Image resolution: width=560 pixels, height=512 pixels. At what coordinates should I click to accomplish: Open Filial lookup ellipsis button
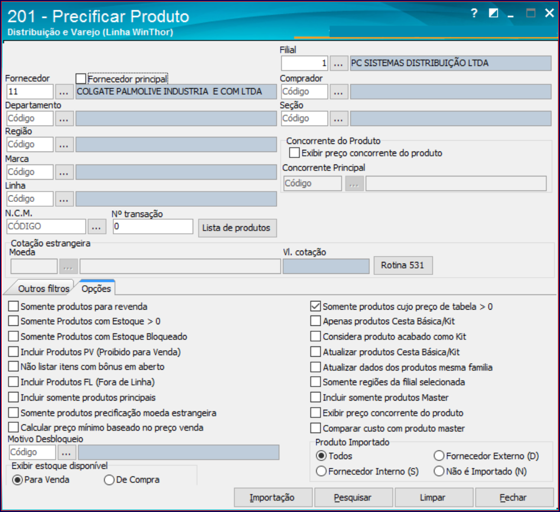pyautogui.click(x=338, y=63)
